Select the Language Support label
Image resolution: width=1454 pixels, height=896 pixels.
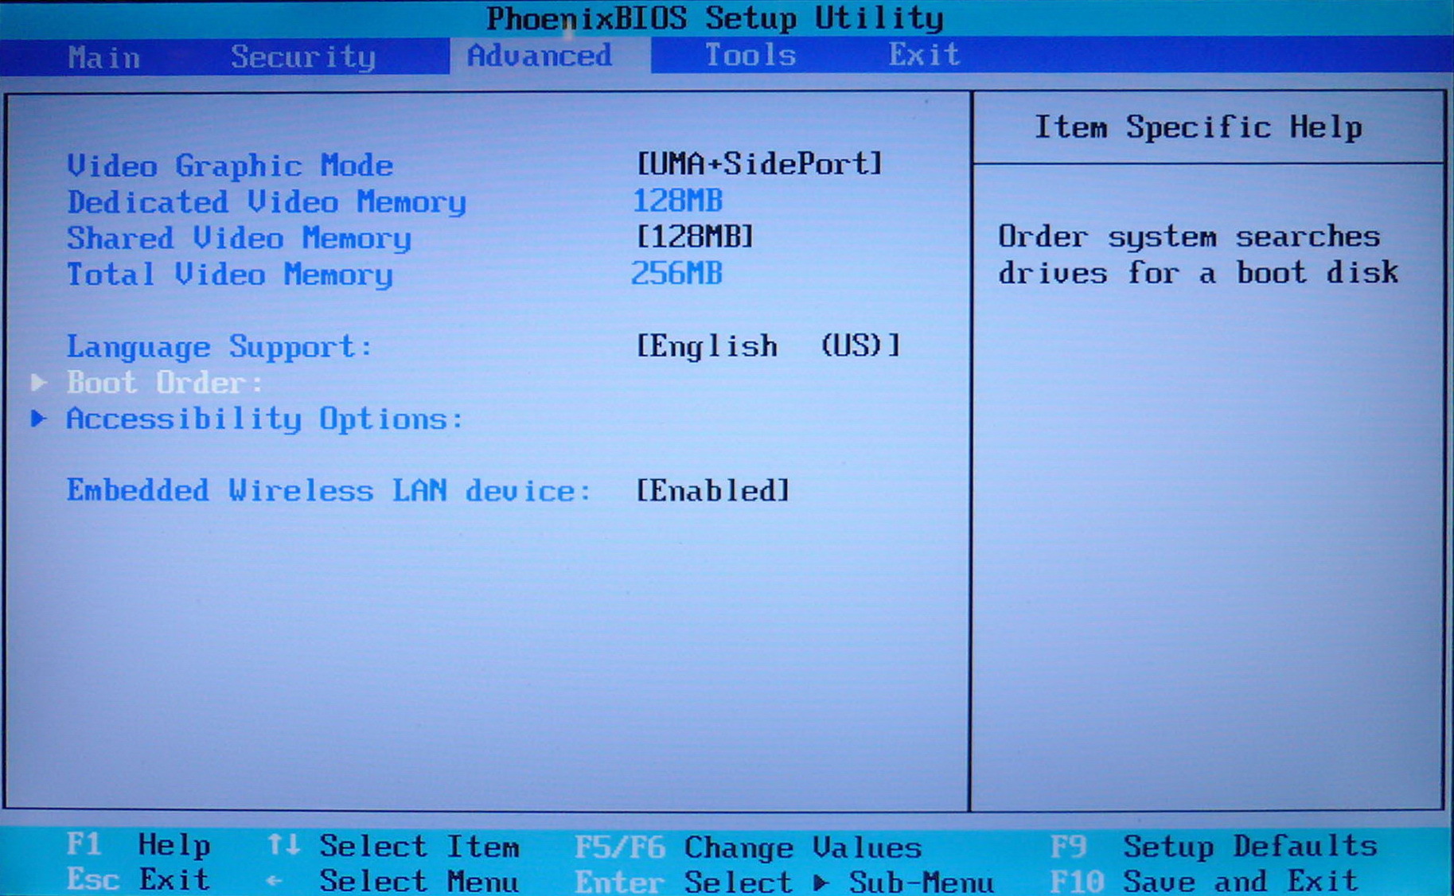point(220,347)
